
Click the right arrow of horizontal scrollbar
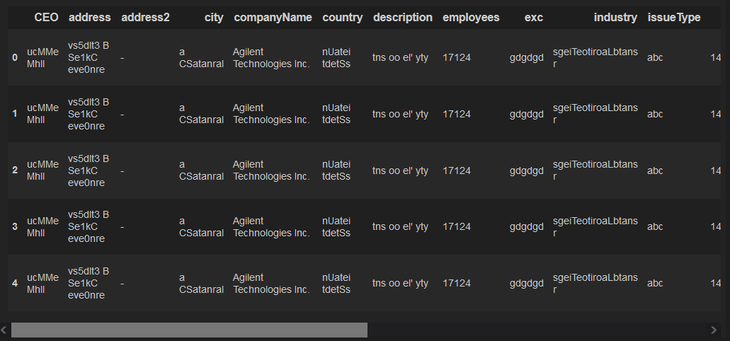[714, 330]
